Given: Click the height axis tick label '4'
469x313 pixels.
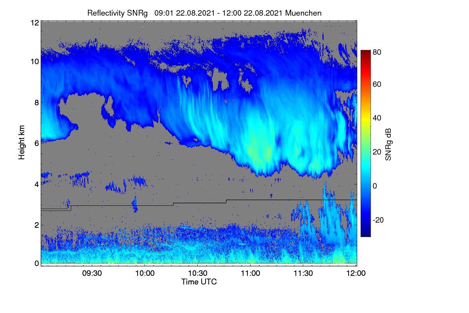Looking at the screenshot, I should point(37,184).
